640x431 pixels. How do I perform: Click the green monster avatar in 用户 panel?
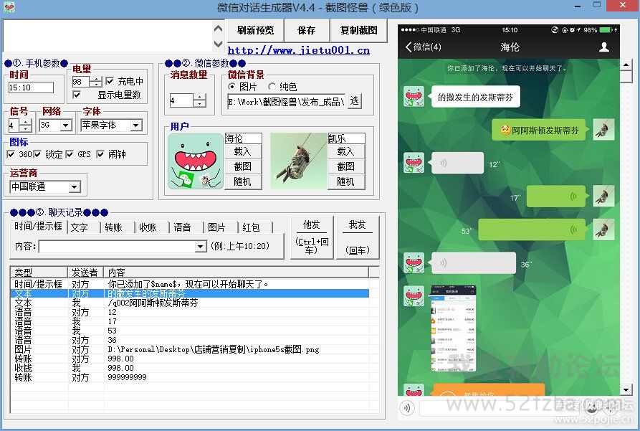[195, 161]
